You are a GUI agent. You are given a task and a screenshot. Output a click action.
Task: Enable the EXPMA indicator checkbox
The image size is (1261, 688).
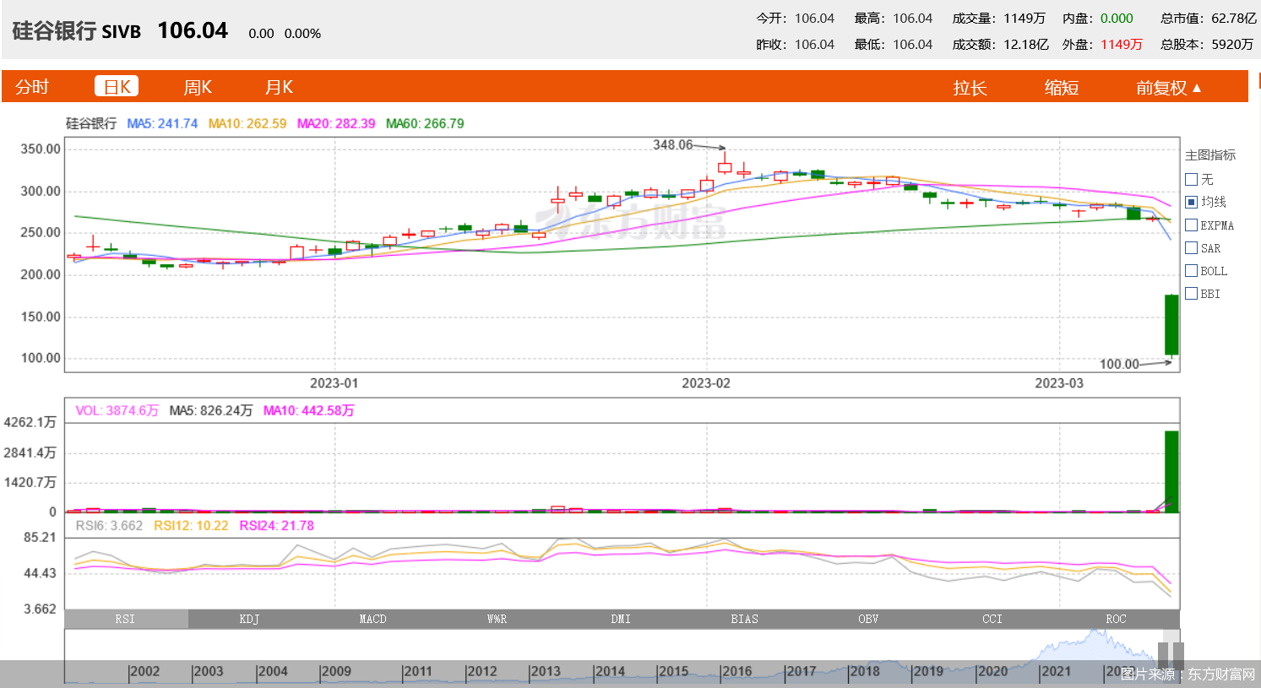1192,225
